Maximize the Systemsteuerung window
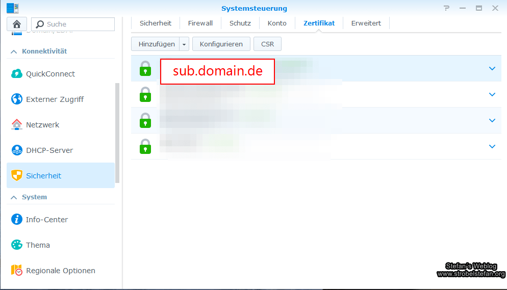The width and height of the screenshot is (507, 290). pos(479,8)
